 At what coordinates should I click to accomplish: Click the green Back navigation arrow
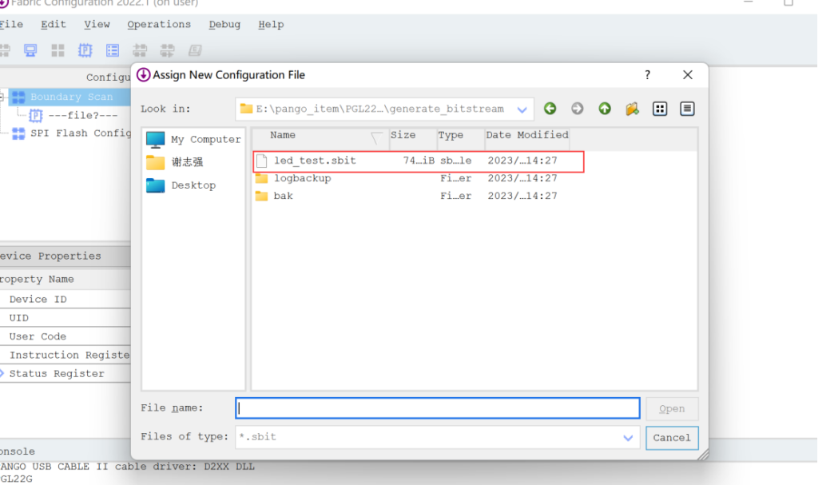550,109
